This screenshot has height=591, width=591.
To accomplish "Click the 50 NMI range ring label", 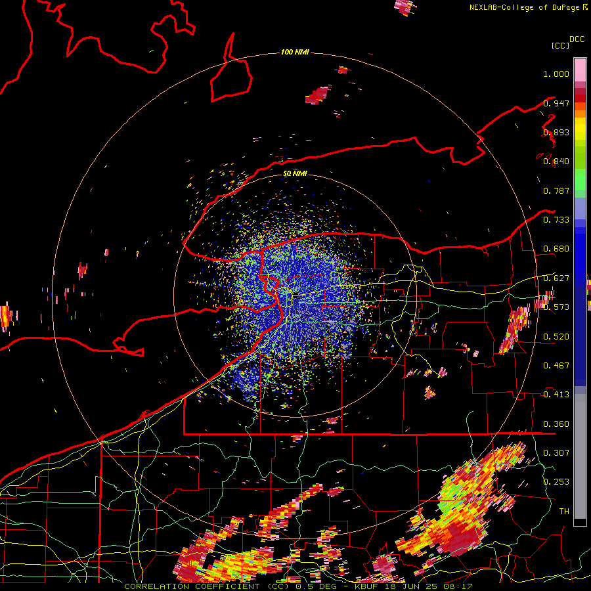I will click(x=295, y=173).
